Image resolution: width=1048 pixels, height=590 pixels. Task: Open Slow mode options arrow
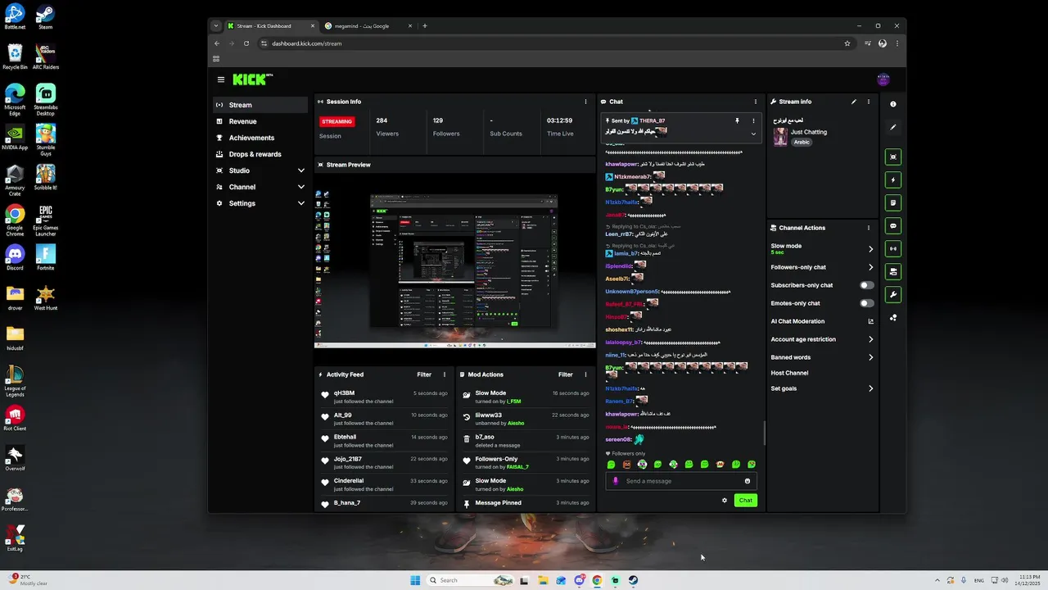coord(870,248)
